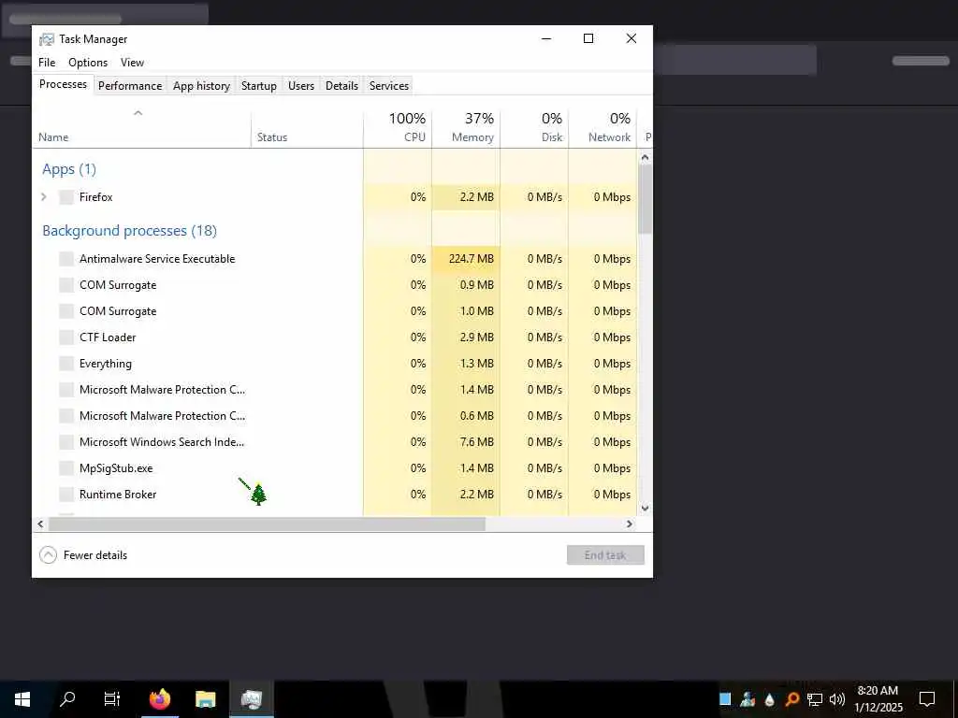Sort by the Network column header

coord(603,127)
